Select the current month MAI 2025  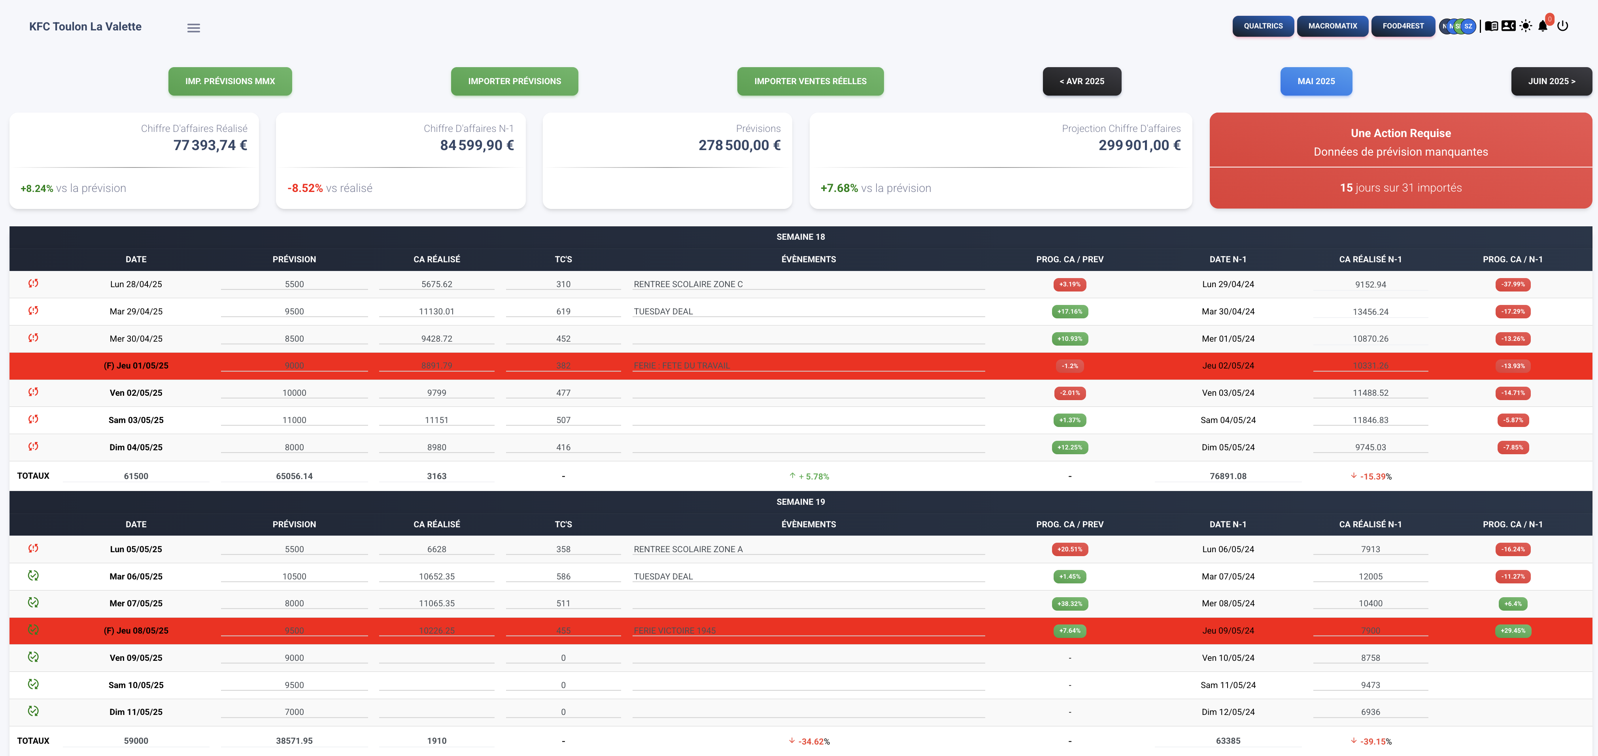pyautogui.click(x=1317, y=81)
